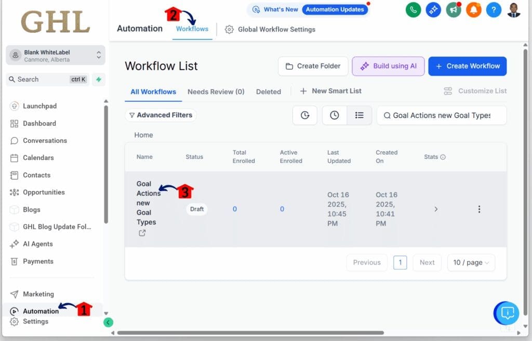This screenshot has height=341, width=532.
Task: Open the three-dot menu for the workflow row
Action: [479, 209]
